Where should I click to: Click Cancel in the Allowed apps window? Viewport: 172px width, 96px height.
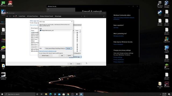click(x=78, y=64)
